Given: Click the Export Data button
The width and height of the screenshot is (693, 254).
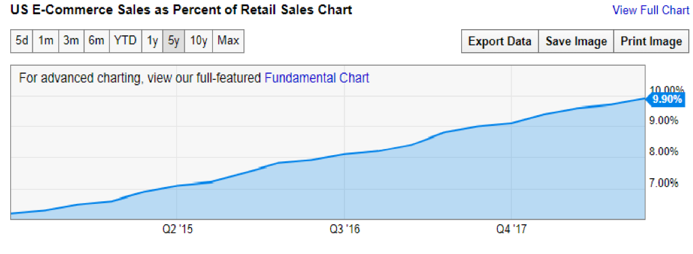Looking at the screenshot, I should point(500,41).
